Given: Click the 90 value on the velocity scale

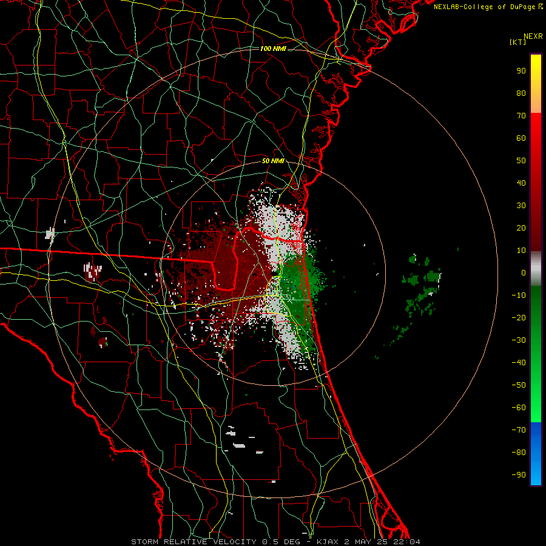Looking at the screenshot, I should pos(521,71).
